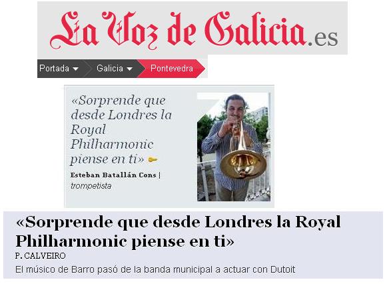Click the chevron separator between Portada and Galicia
Viewport: 387px width, 284px height.
87,69
